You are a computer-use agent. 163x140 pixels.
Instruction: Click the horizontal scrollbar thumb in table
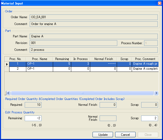(82, 93)
